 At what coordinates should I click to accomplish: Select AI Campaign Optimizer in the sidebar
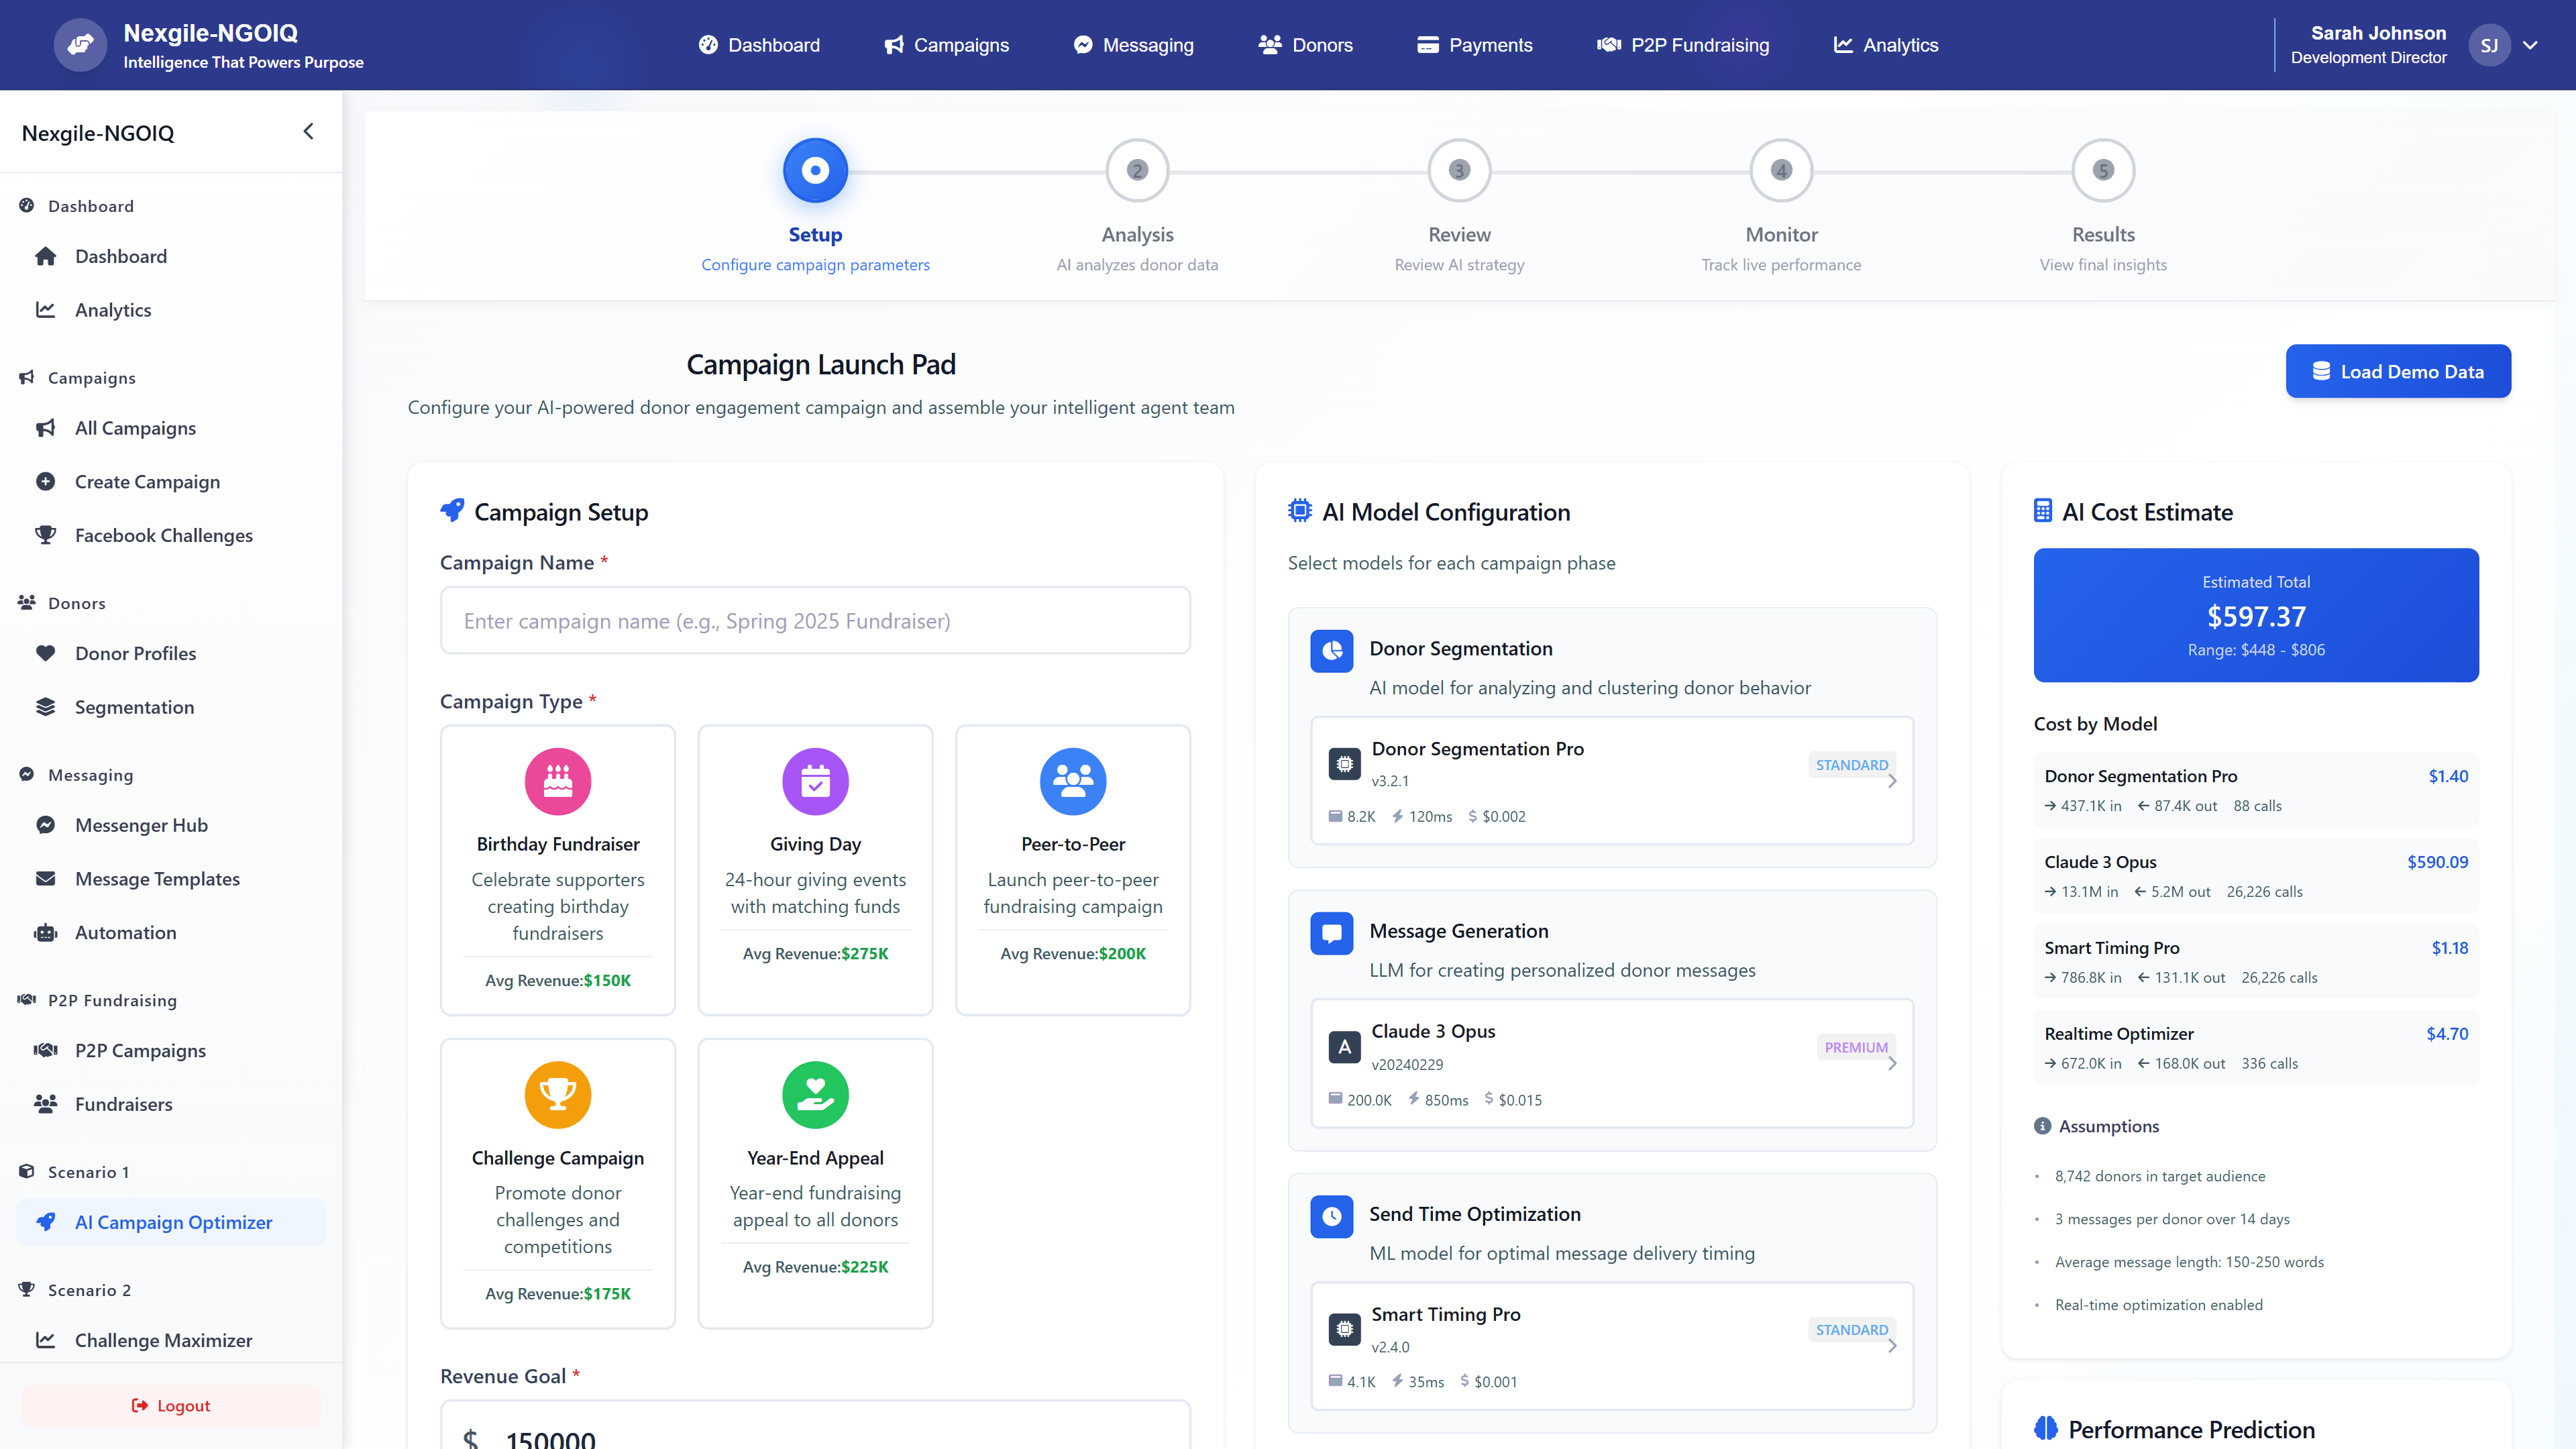[171, 1222]
